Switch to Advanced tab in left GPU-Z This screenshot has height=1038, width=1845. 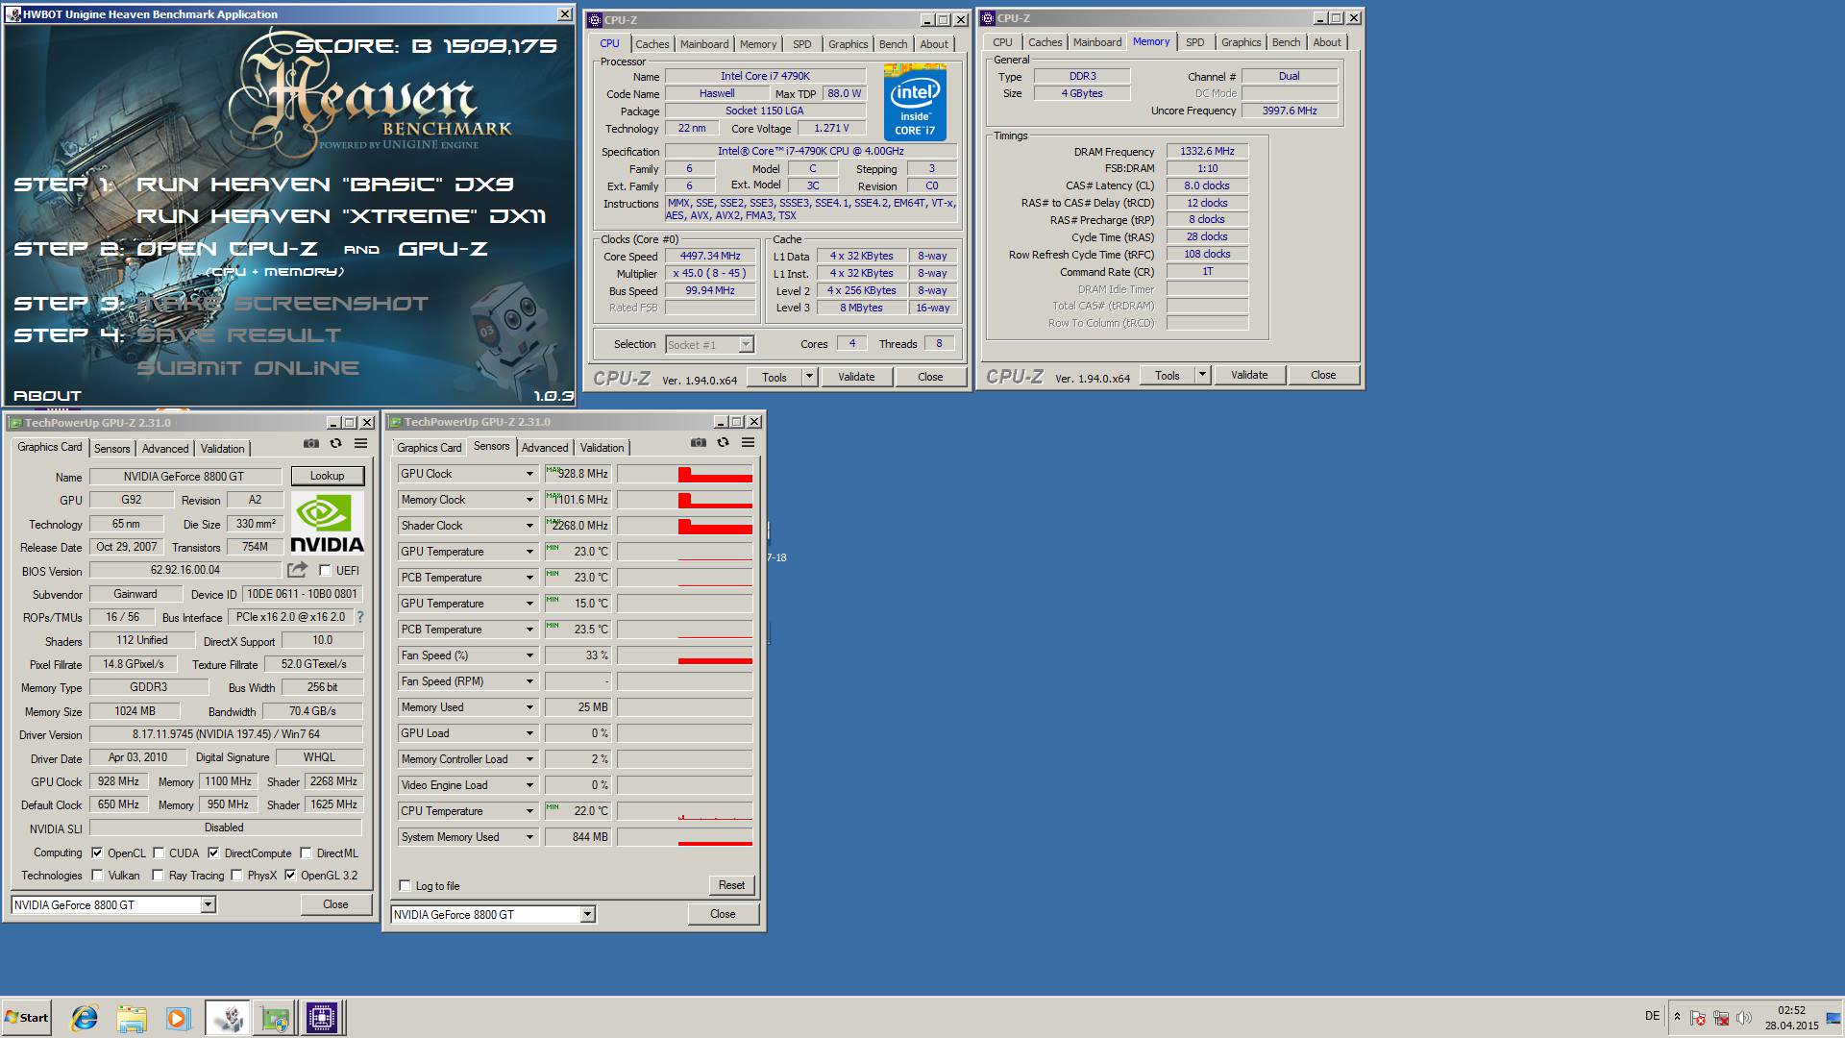tap(165, 449)
